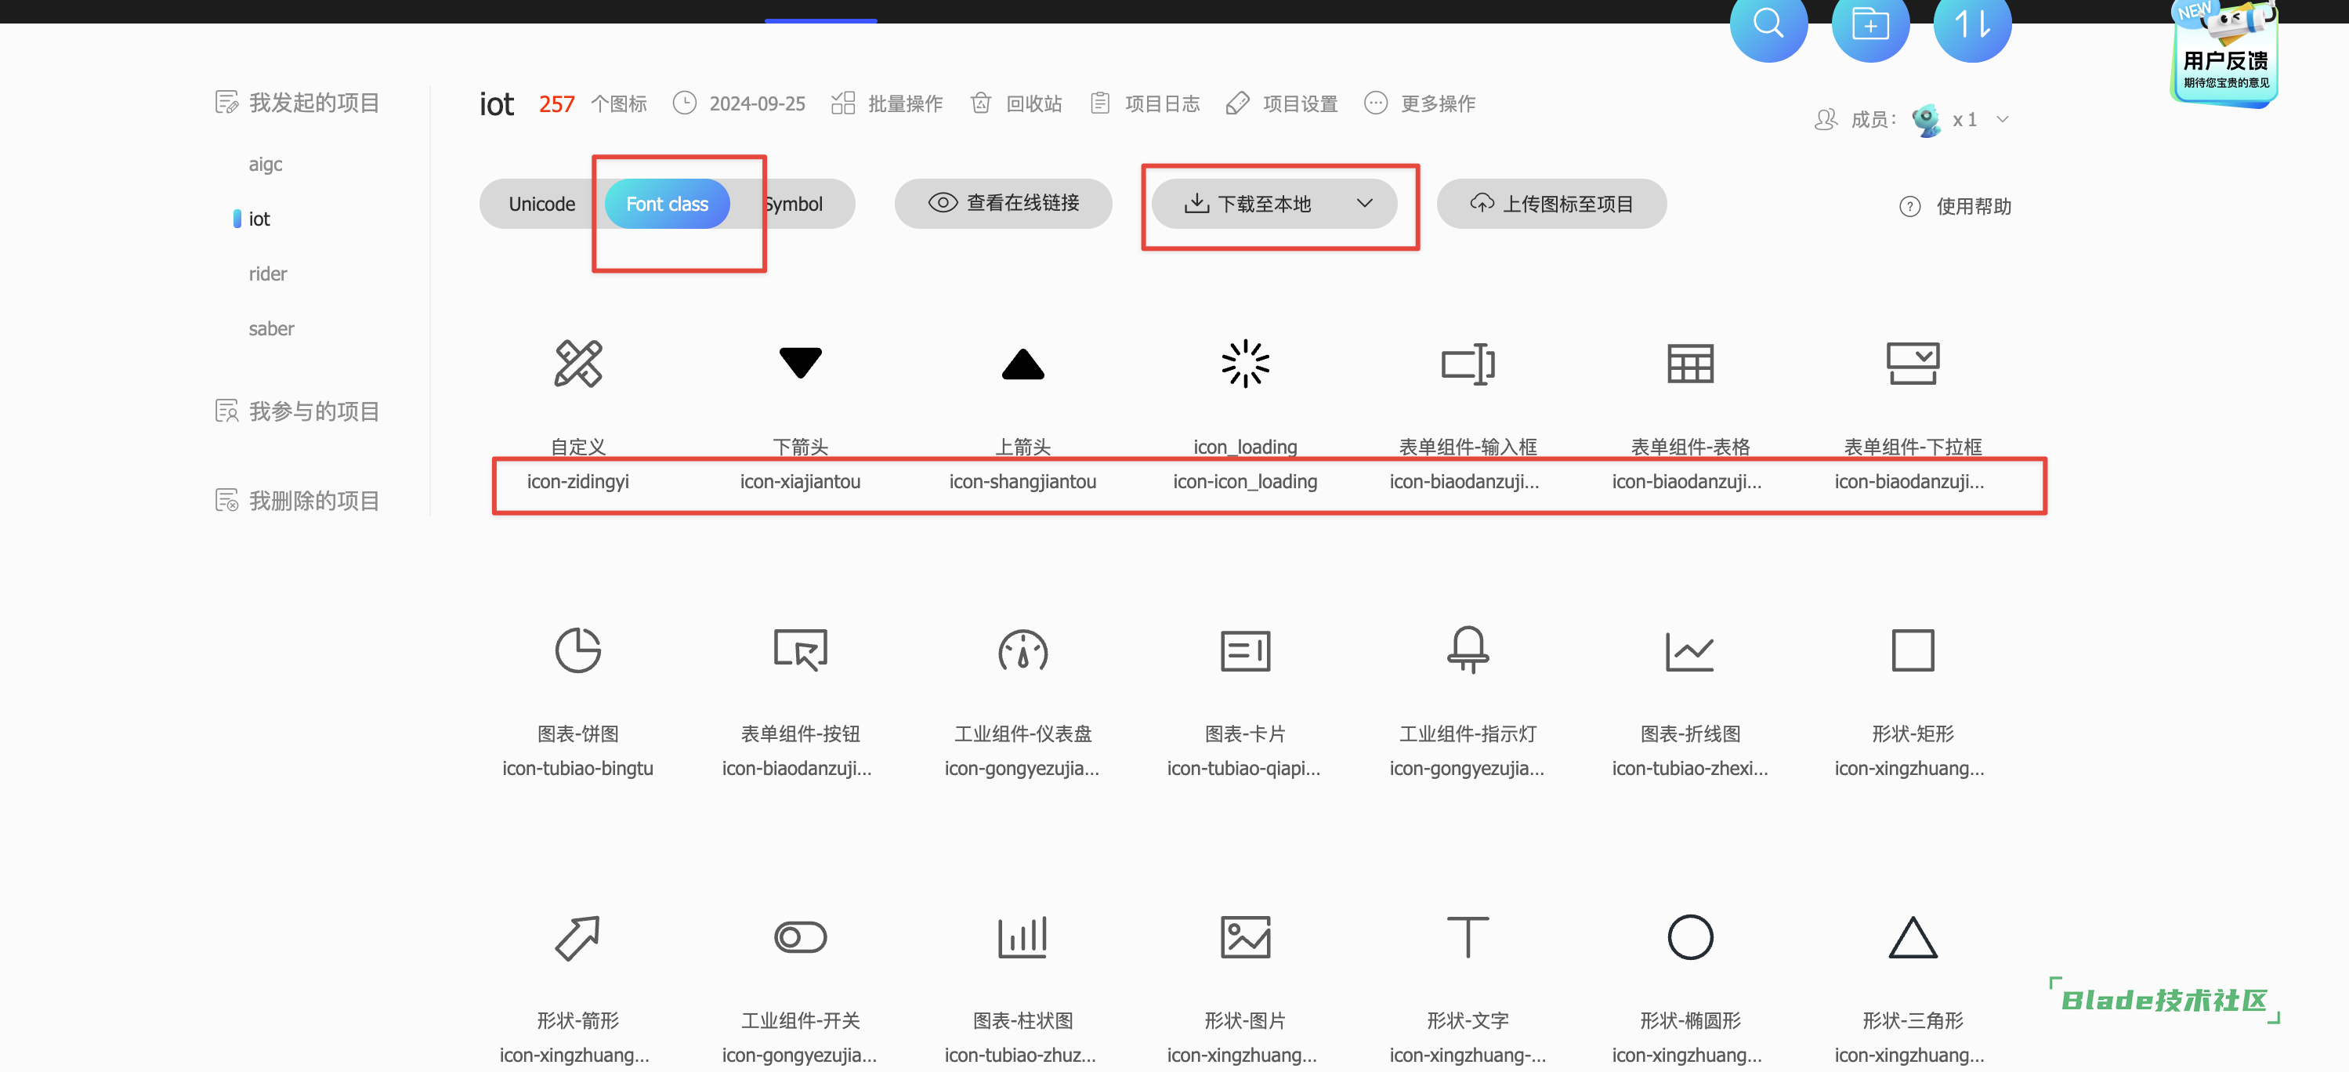Select the 表单组件-表格 table icon
The width and height of the screenshot is (2349, 1072).
[1691, 363]
